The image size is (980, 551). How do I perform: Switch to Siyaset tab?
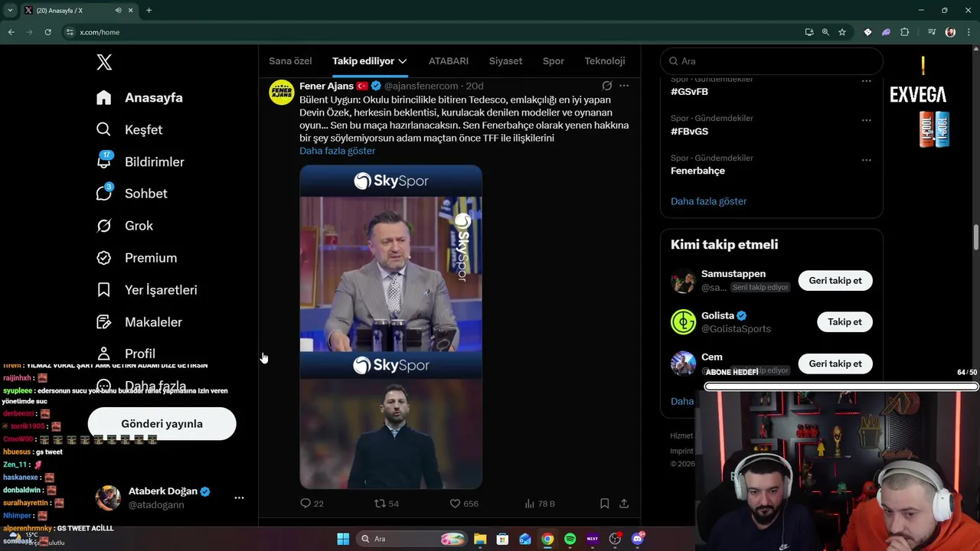pos(505,61)
